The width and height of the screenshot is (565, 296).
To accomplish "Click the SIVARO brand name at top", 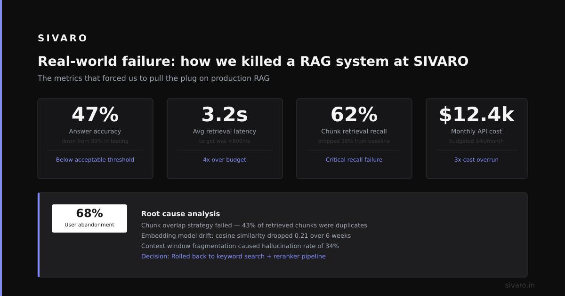I will 63,38.
